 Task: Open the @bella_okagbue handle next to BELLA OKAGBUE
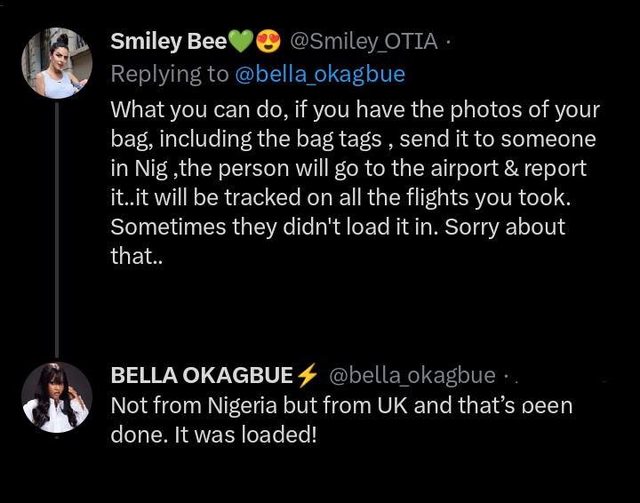coord(412,376)
